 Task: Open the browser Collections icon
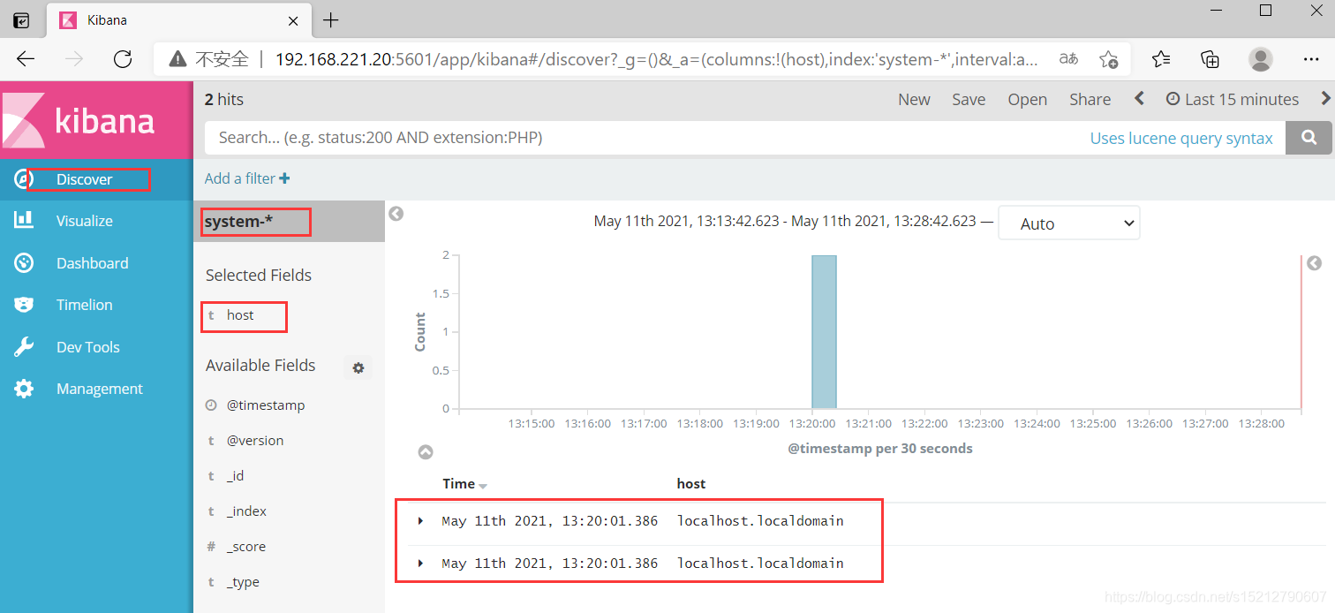pyautogui.click(x=1211, y=59)
